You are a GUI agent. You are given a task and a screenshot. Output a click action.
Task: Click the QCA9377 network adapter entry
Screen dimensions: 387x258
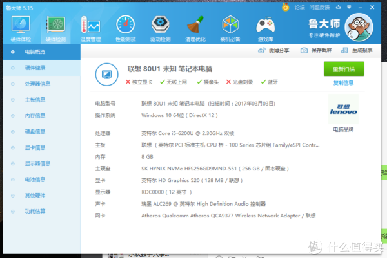(228, 216)
